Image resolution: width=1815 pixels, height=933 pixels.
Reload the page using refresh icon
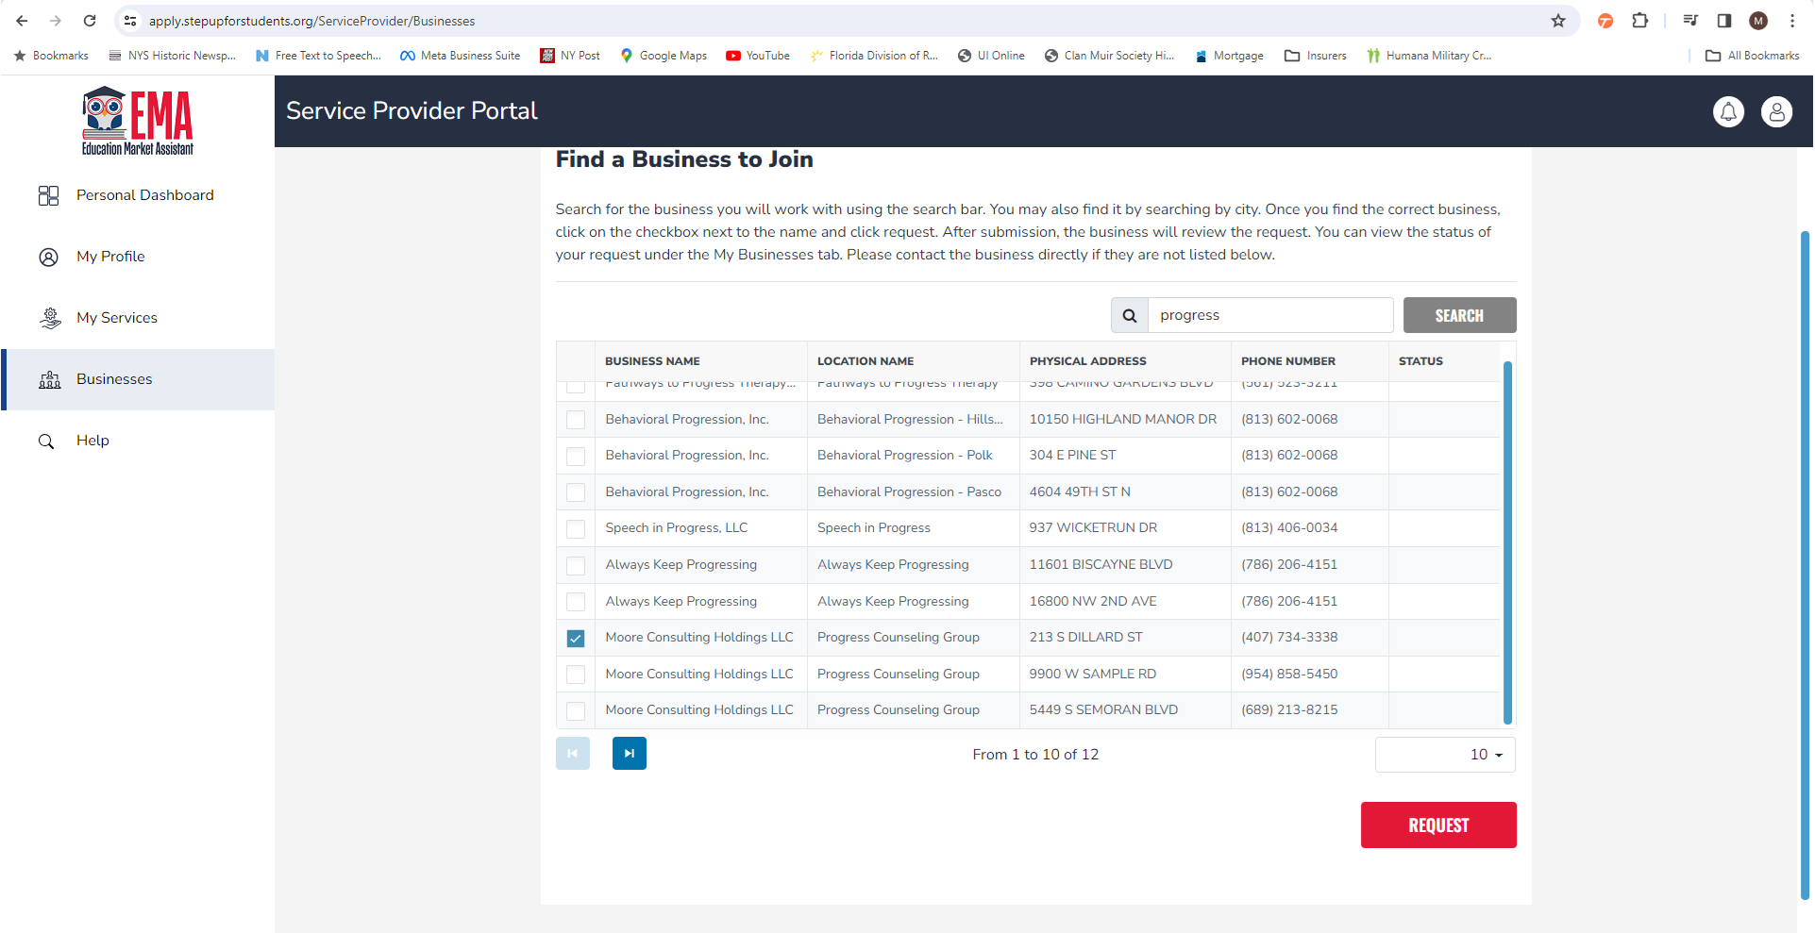pyautogui.click(x=90, y=21)
